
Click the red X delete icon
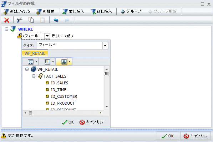(7, 20)
